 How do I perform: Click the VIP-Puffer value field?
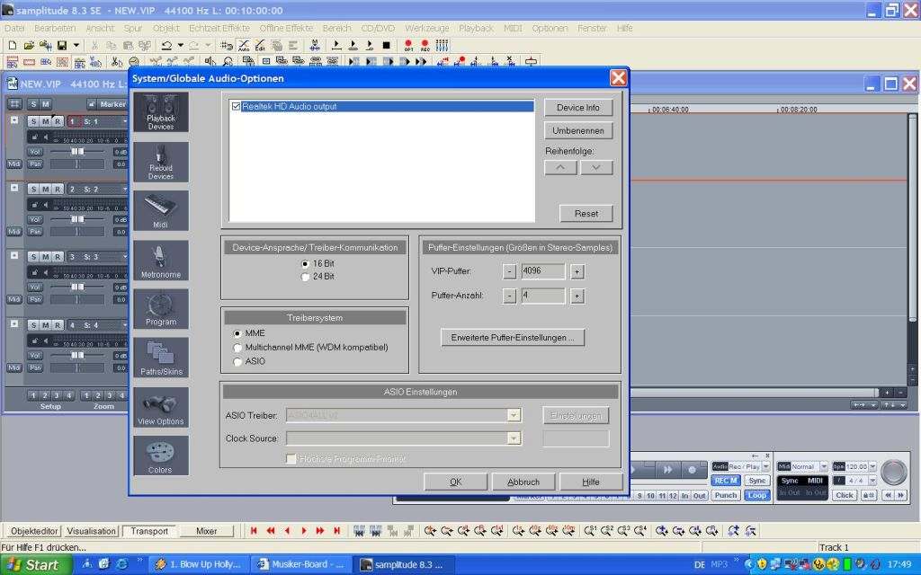(x=542, y=271)
